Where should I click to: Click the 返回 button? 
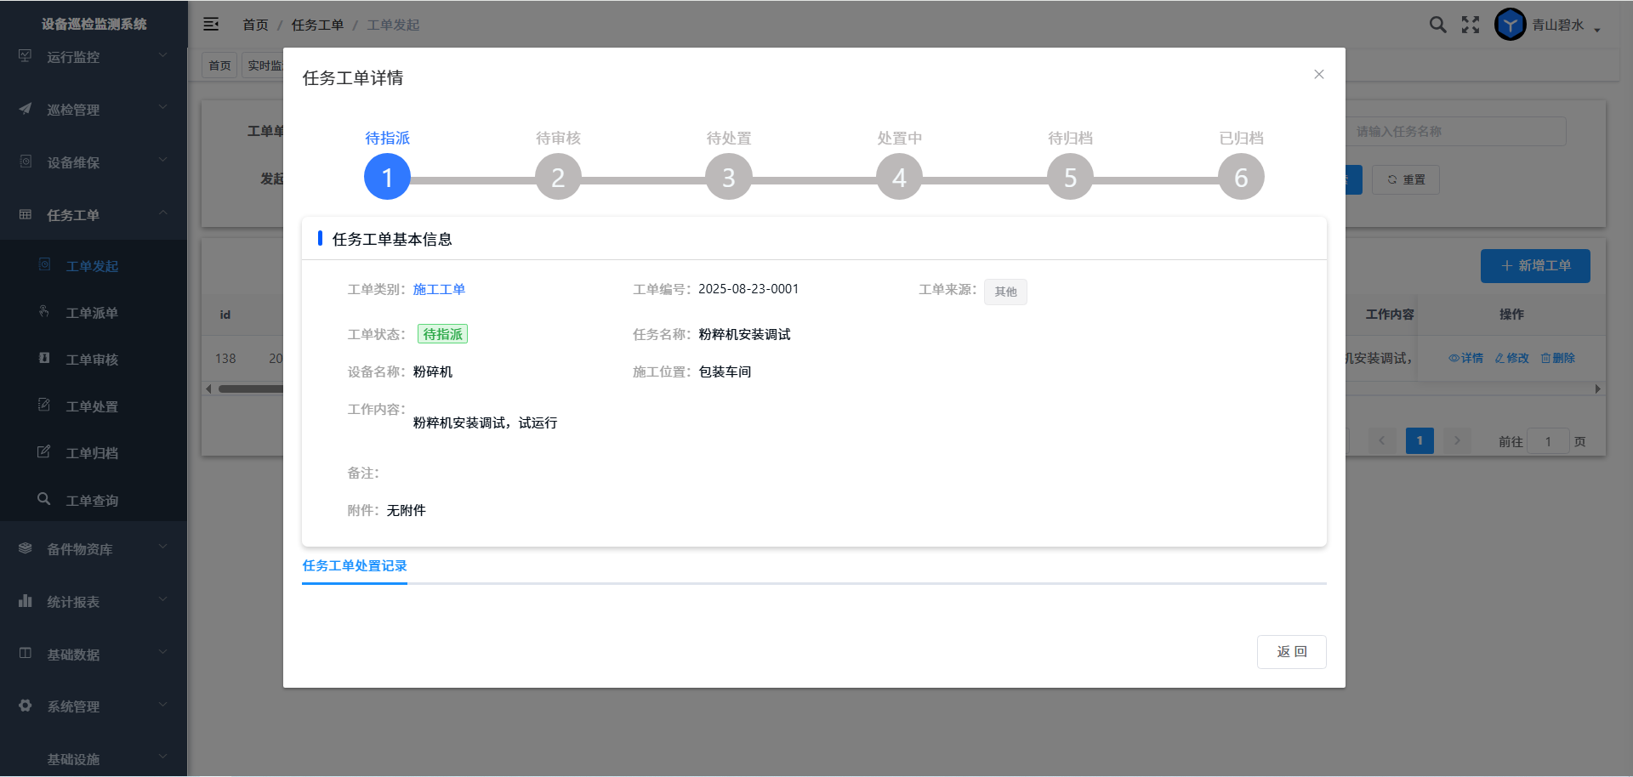point(1291,652)
